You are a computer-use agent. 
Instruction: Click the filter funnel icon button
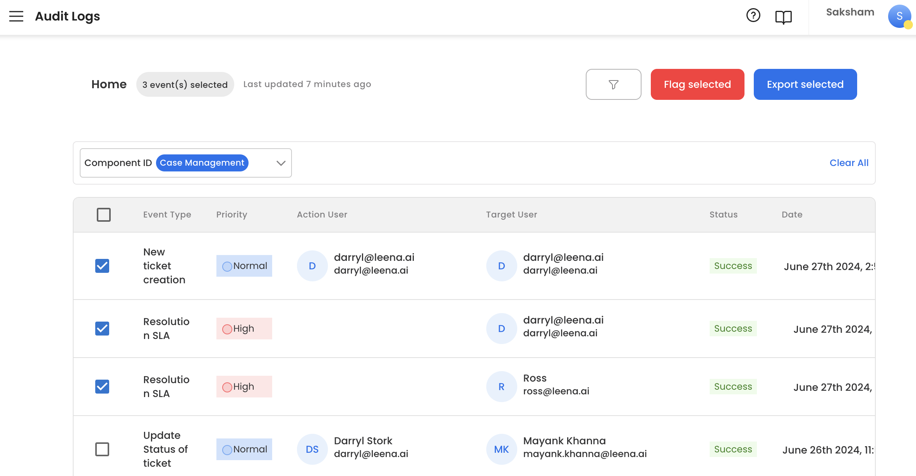click(613, 84)
